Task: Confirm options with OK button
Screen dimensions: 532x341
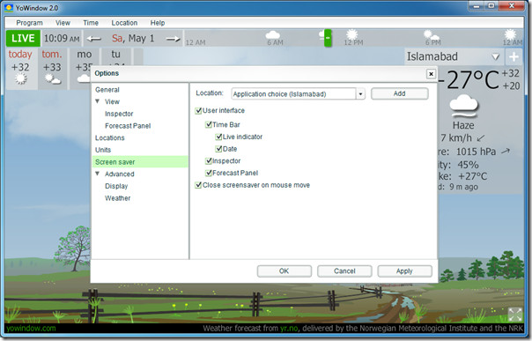Action: (x=284, y=271)
